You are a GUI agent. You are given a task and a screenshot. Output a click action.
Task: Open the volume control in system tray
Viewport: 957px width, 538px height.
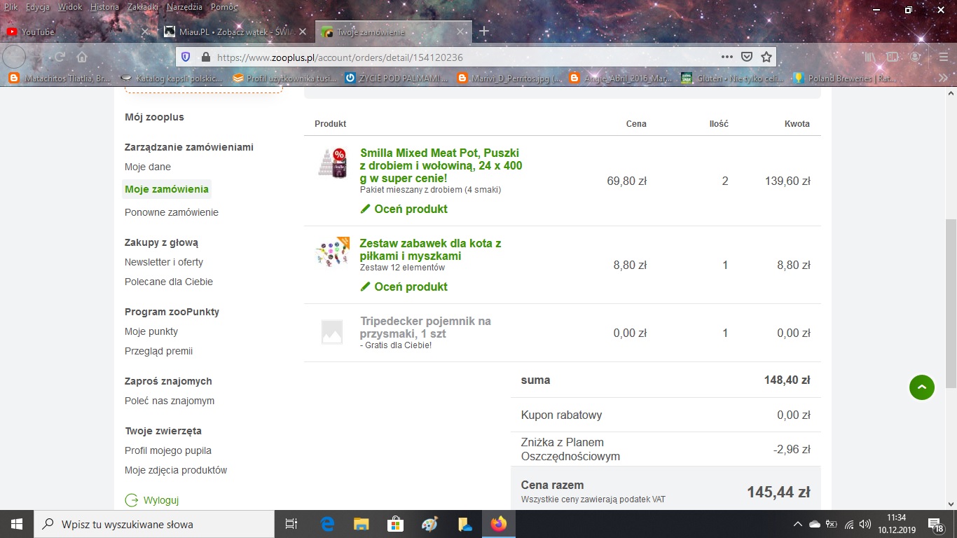tap(865, 524)
